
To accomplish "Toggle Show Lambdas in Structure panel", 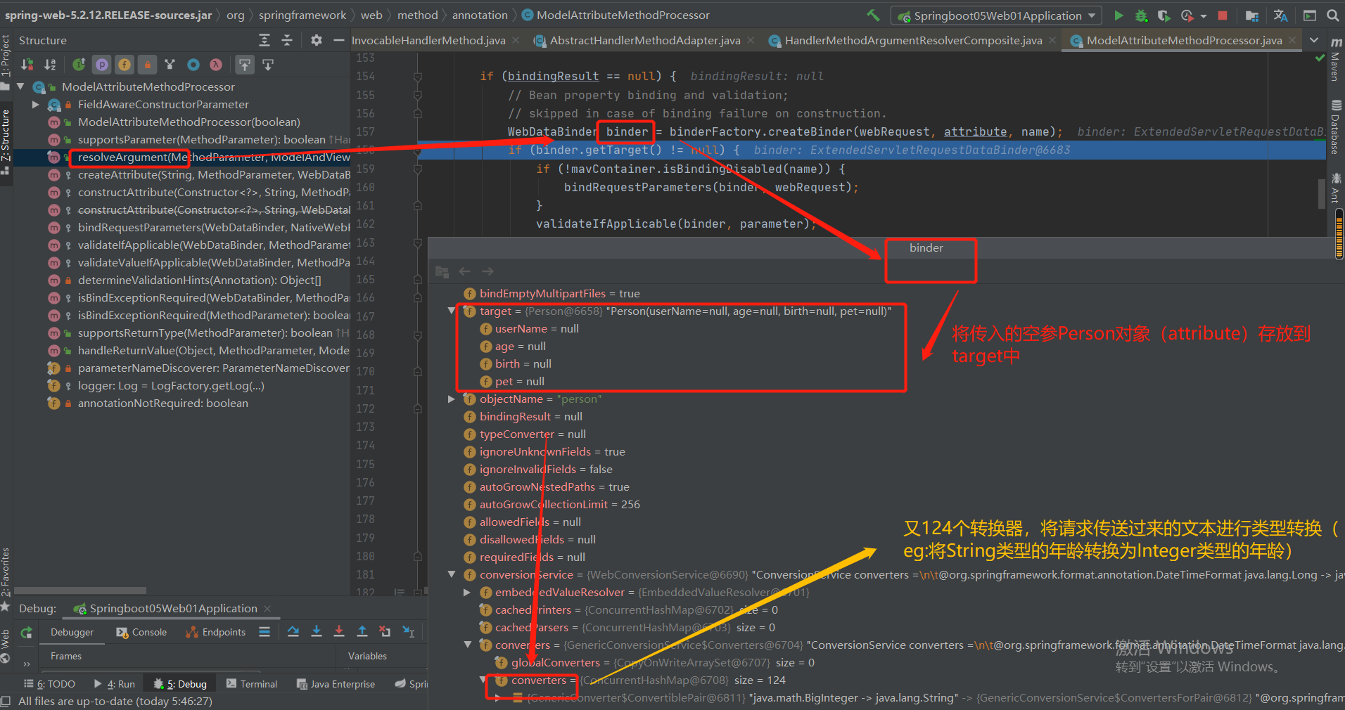I will (x=216, y=65).
